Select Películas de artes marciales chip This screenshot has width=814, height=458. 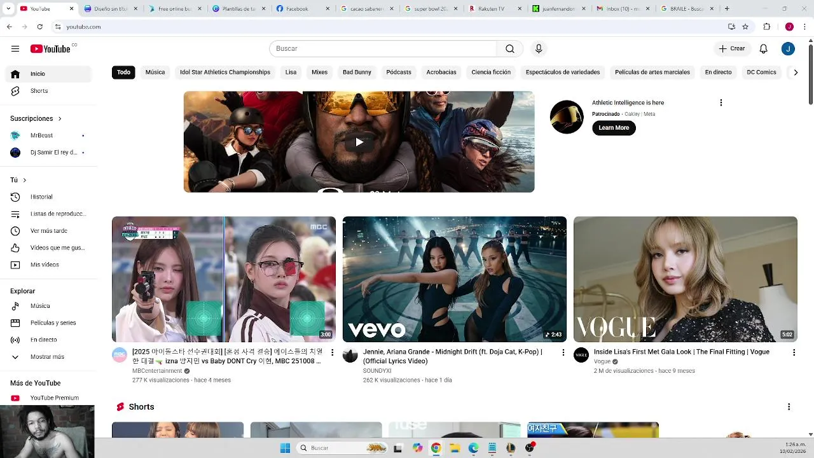click(x=652, y=73)
